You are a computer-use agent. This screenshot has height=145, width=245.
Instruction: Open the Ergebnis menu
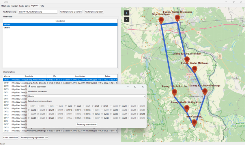(35, 6)
